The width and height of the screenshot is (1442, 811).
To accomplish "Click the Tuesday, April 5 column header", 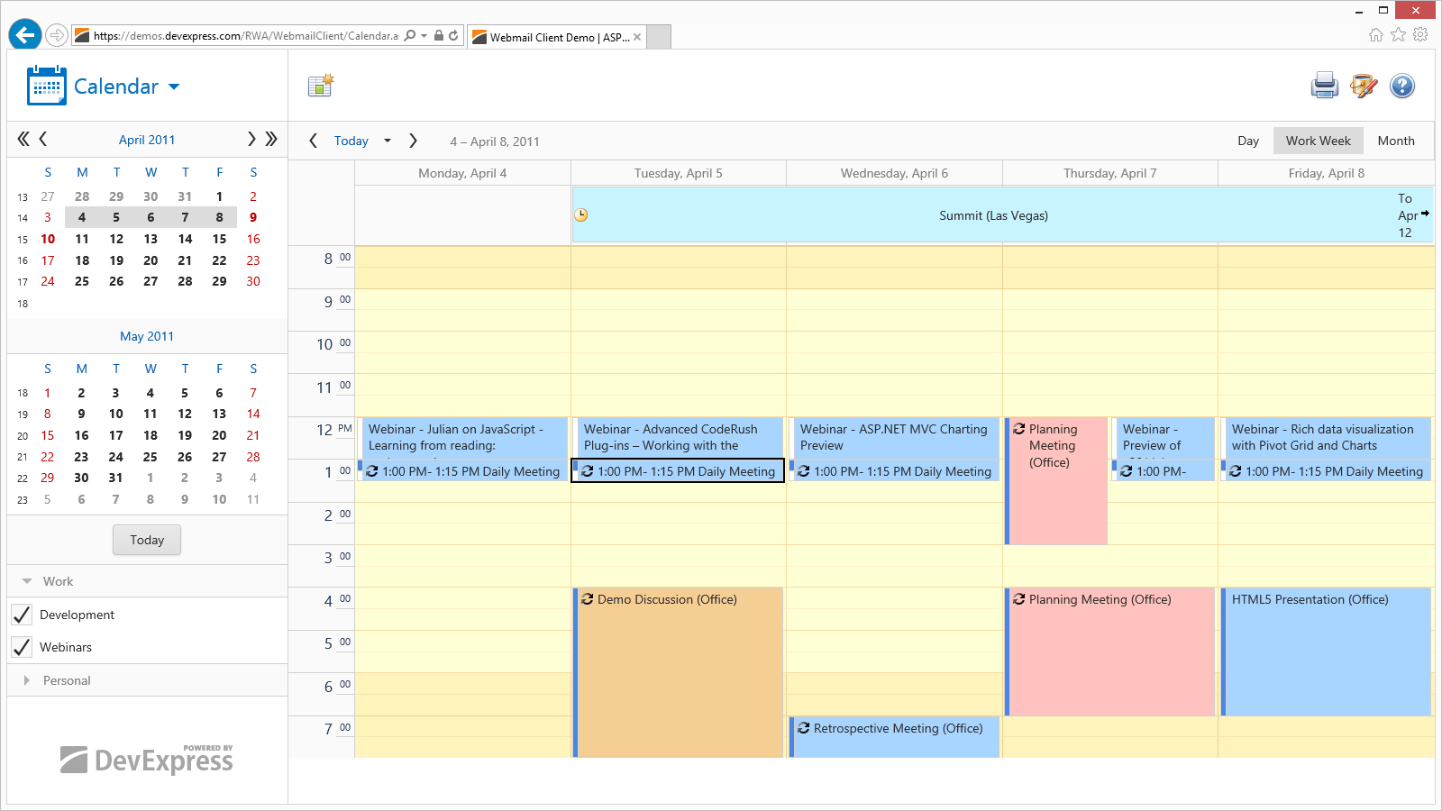I will click(678, 173).
